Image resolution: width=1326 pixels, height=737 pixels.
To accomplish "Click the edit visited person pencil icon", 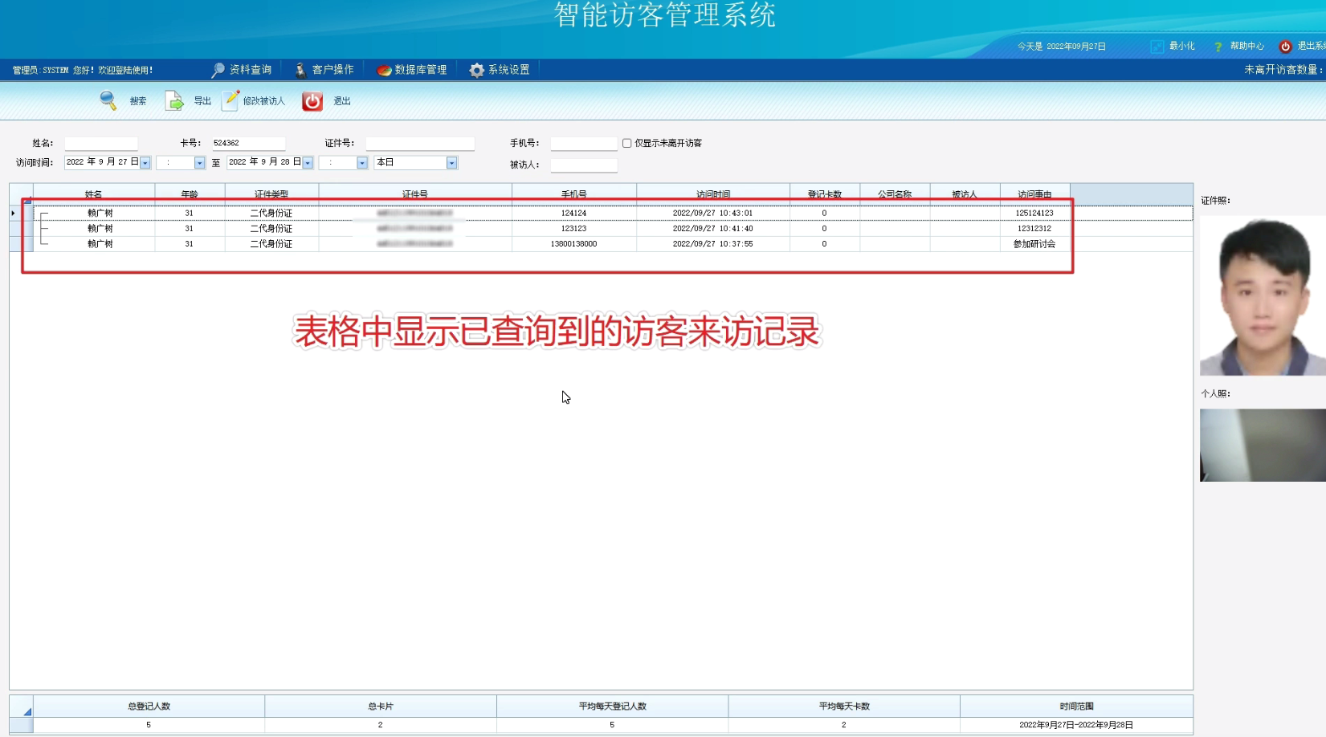I will click(x=231, y=100).
